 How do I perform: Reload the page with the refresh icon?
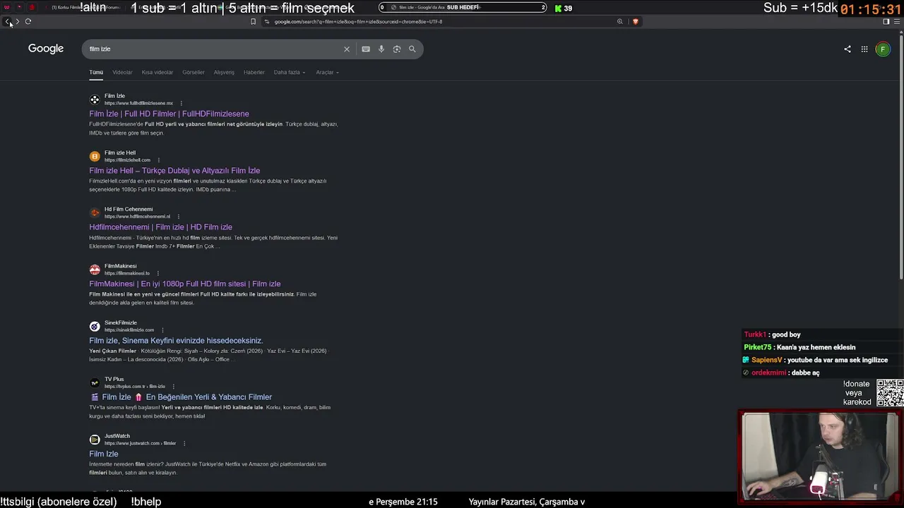[x=28, y=21]
